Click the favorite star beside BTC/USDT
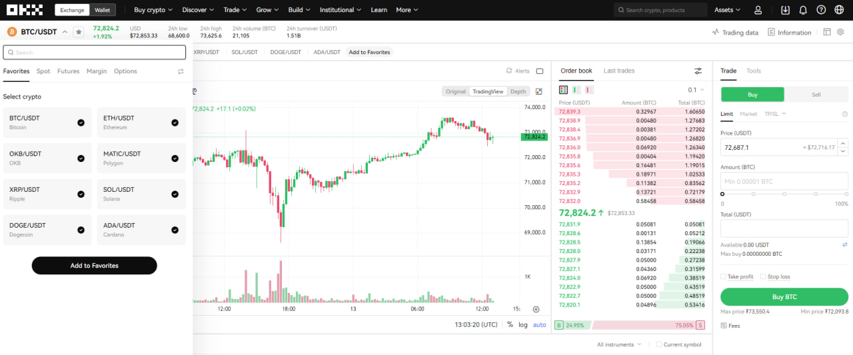This screenshot has width=853, height=355. click(x=79, y=32)
